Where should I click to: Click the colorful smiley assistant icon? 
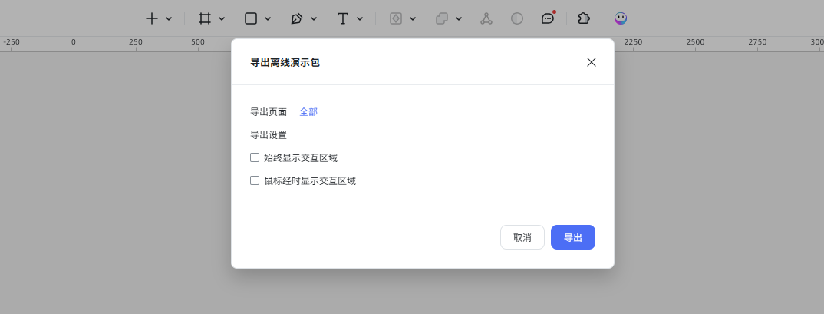point(621,18)
